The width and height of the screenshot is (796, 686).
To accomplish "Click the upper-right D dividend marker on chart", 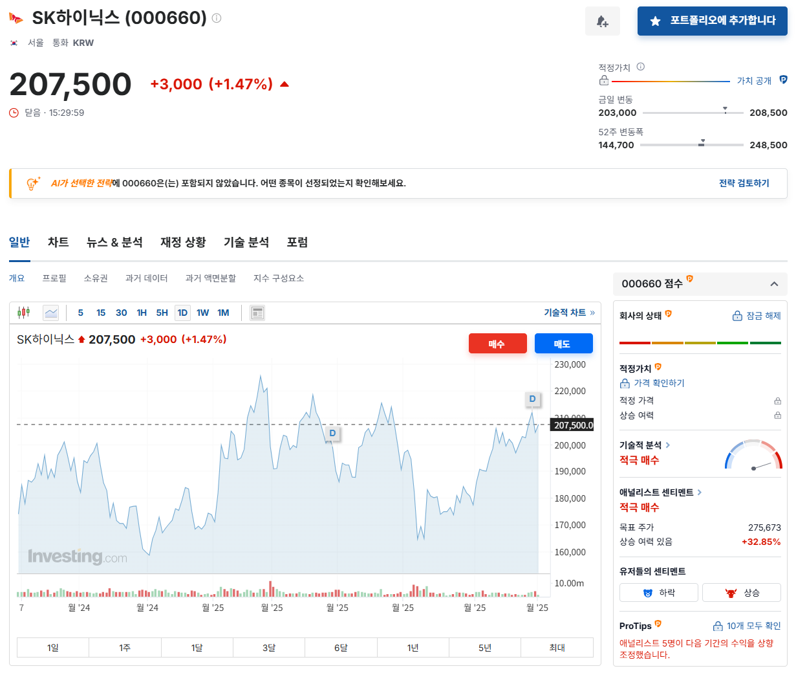I will coord(532,399).
